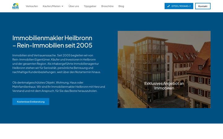Image resolution: width=223 pixels, height=139 pixels.
Task: Click paragraph starting Ob denkmalgeschütztes Objekt
Action: (59, 87)
